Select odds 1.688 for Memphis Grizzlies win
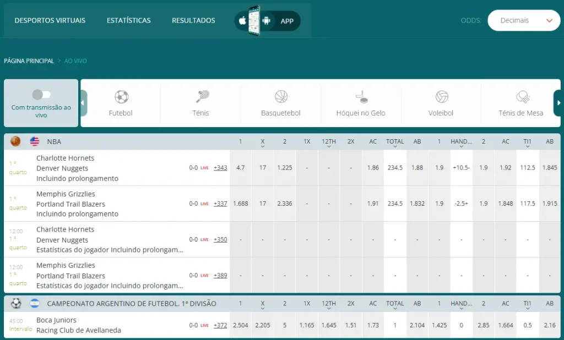The image size is (564, 340). (241, 204)
